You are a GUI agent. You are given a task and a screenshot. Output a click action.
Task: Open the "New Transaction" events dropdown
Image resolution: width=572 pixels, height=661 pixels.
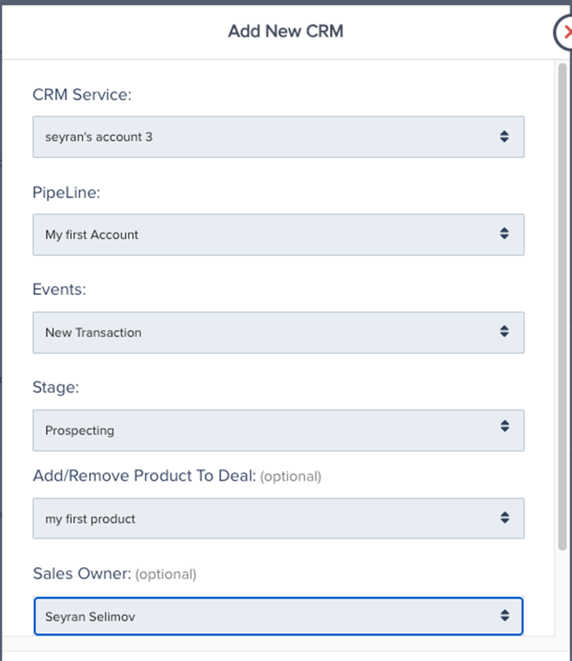tap(278, 333)
